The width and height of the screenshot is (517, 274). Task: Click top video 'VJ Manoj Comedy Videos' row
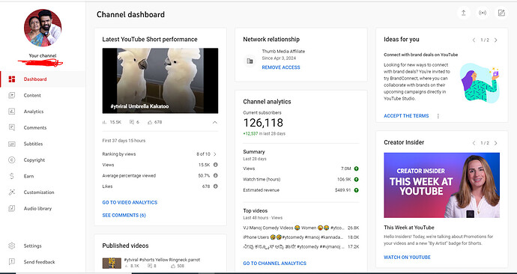tap(301, 228)
